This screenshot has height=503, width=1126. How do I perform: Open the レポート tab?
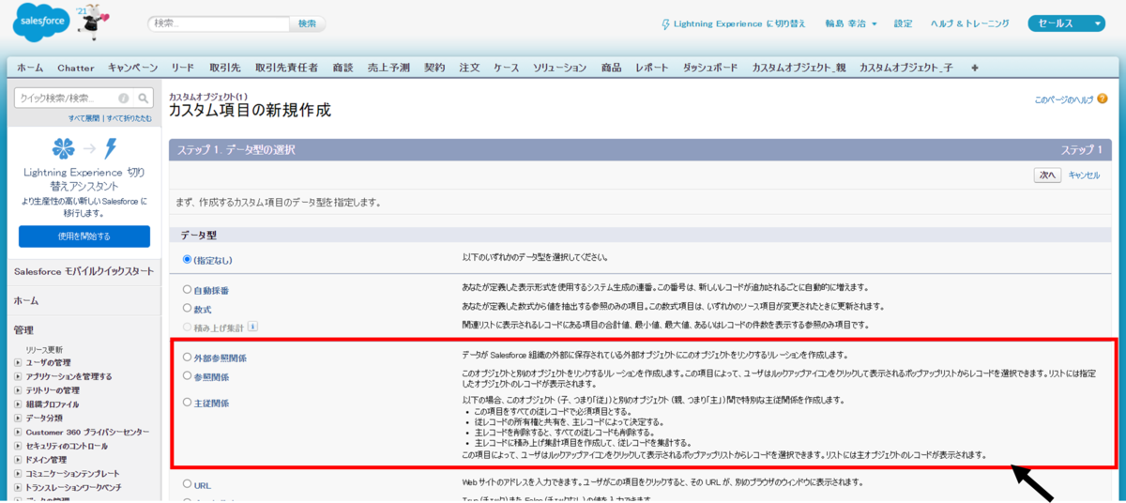(x=652, y=68)
